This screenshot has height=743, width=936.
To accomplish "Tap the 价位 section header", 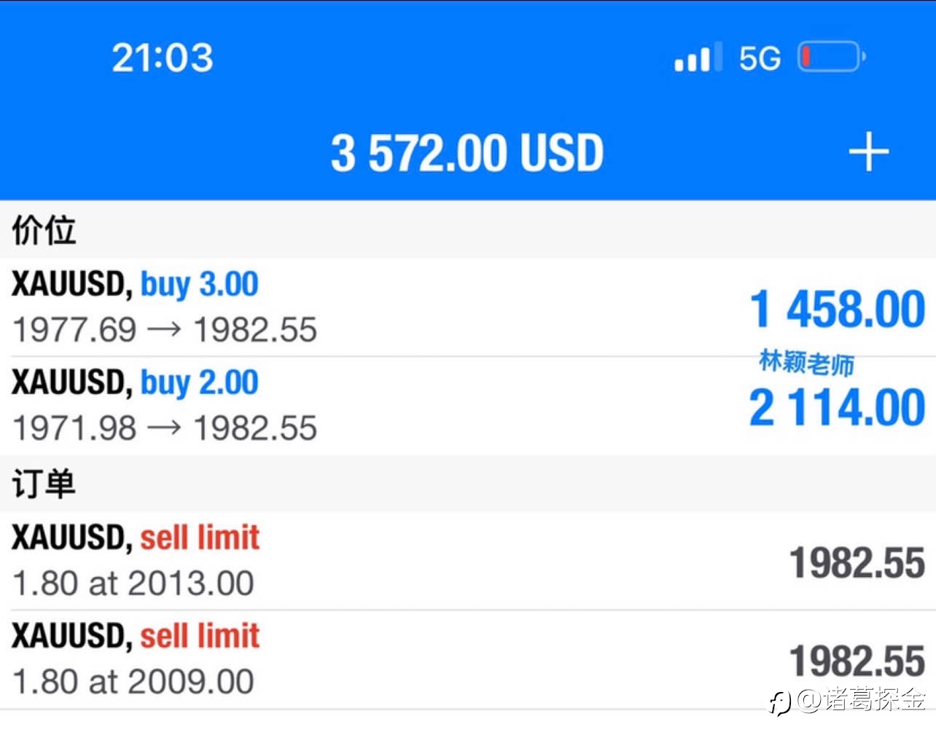I will (44, 230).
